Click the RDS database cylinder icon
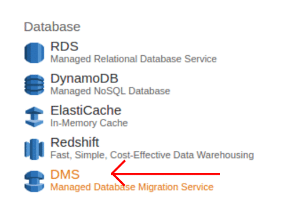This screenshot has height=209, width=290. click(x=34, y=53)
